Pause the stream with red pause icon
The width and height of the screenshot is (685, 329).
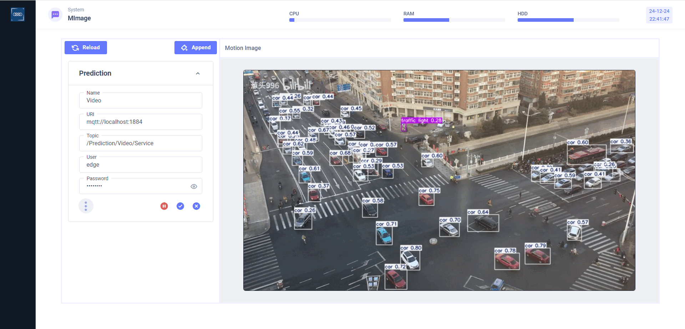click(x=164, y=206)
